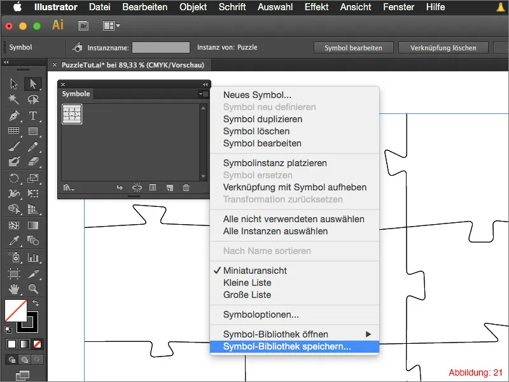Select the Slice tool
The image size is (509, 382).
click(33, 274)
